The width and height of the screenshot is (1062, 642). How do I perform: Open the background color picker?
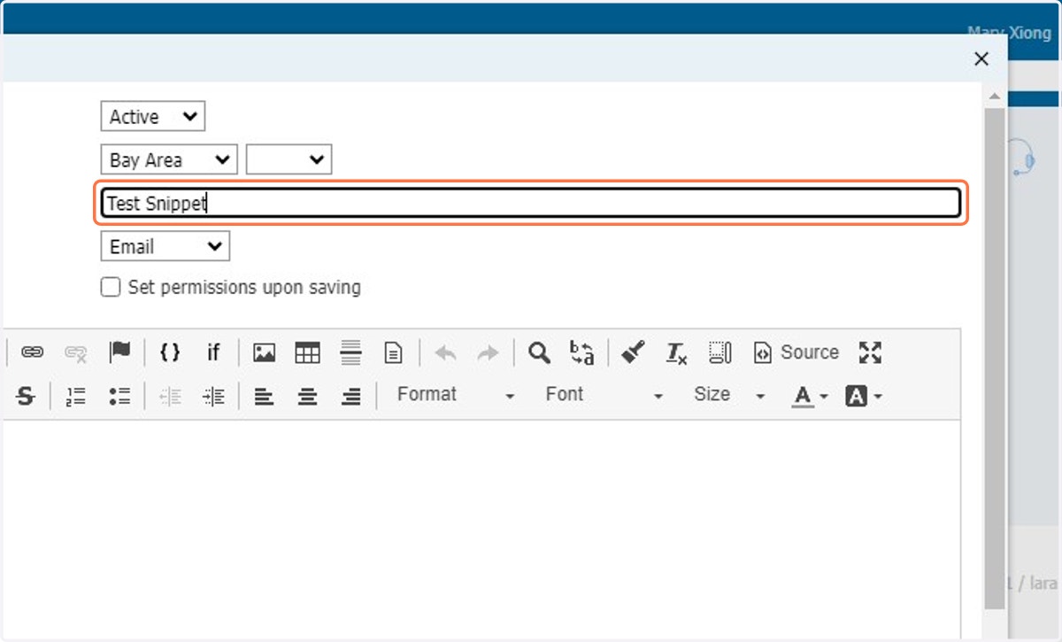(864, 396)
